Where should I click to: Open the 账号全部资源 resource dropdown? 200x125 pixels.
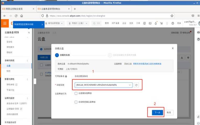pos(54,23)
